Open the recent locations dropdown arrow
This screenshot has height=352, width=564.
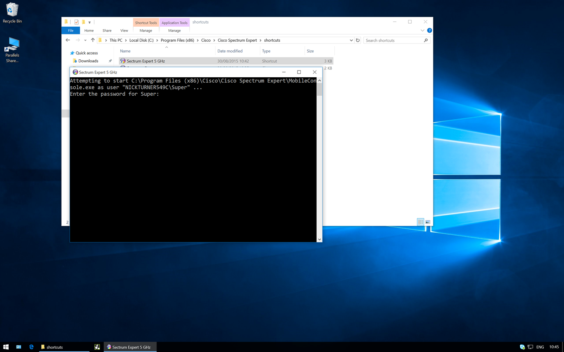[85, 40]
